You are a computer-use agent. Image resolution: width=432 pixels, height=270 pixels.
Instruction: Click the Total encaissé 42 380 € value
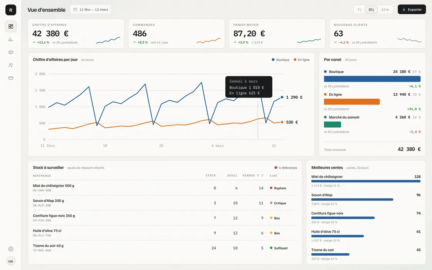pos(409,149)
